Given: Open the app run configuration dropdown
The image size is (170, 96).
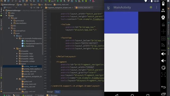Looking at the screenshot, I should point(52,1).
